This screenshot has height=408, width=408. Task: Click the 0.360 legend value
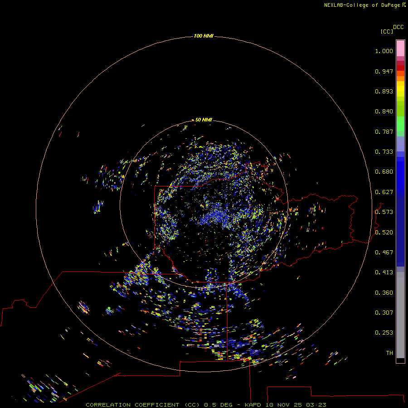click(x=384, y=293)
